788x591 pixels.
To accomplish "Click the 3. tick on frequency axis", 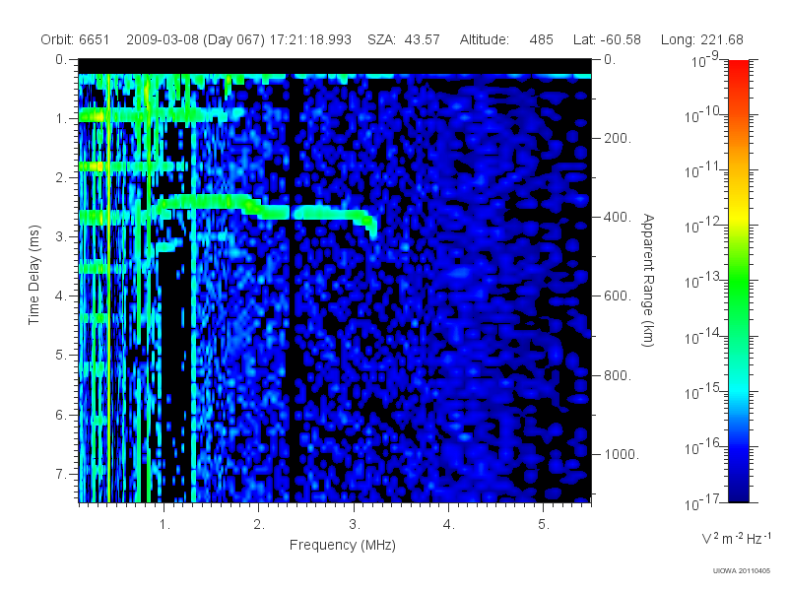I will point(355,525).
